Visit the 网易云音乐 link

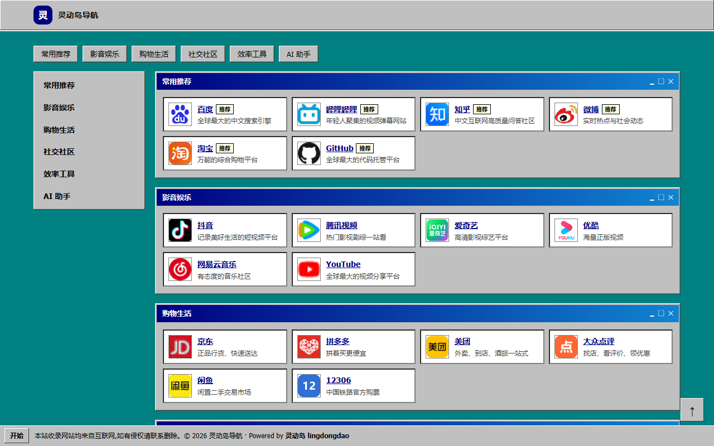click(217, 264)
